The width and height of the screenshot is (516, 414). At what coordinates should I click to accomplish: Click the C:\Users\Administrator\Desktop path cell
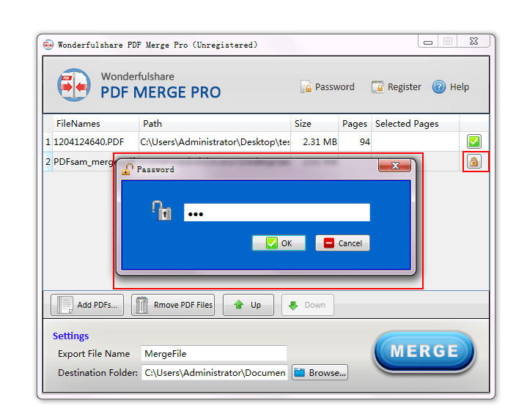coord(215,142)
